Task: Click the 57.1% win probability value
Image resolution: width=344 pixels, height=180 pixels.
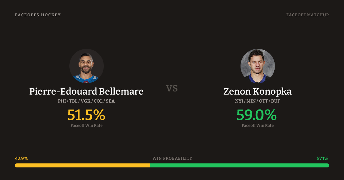Action: click(x=322, y=158)
